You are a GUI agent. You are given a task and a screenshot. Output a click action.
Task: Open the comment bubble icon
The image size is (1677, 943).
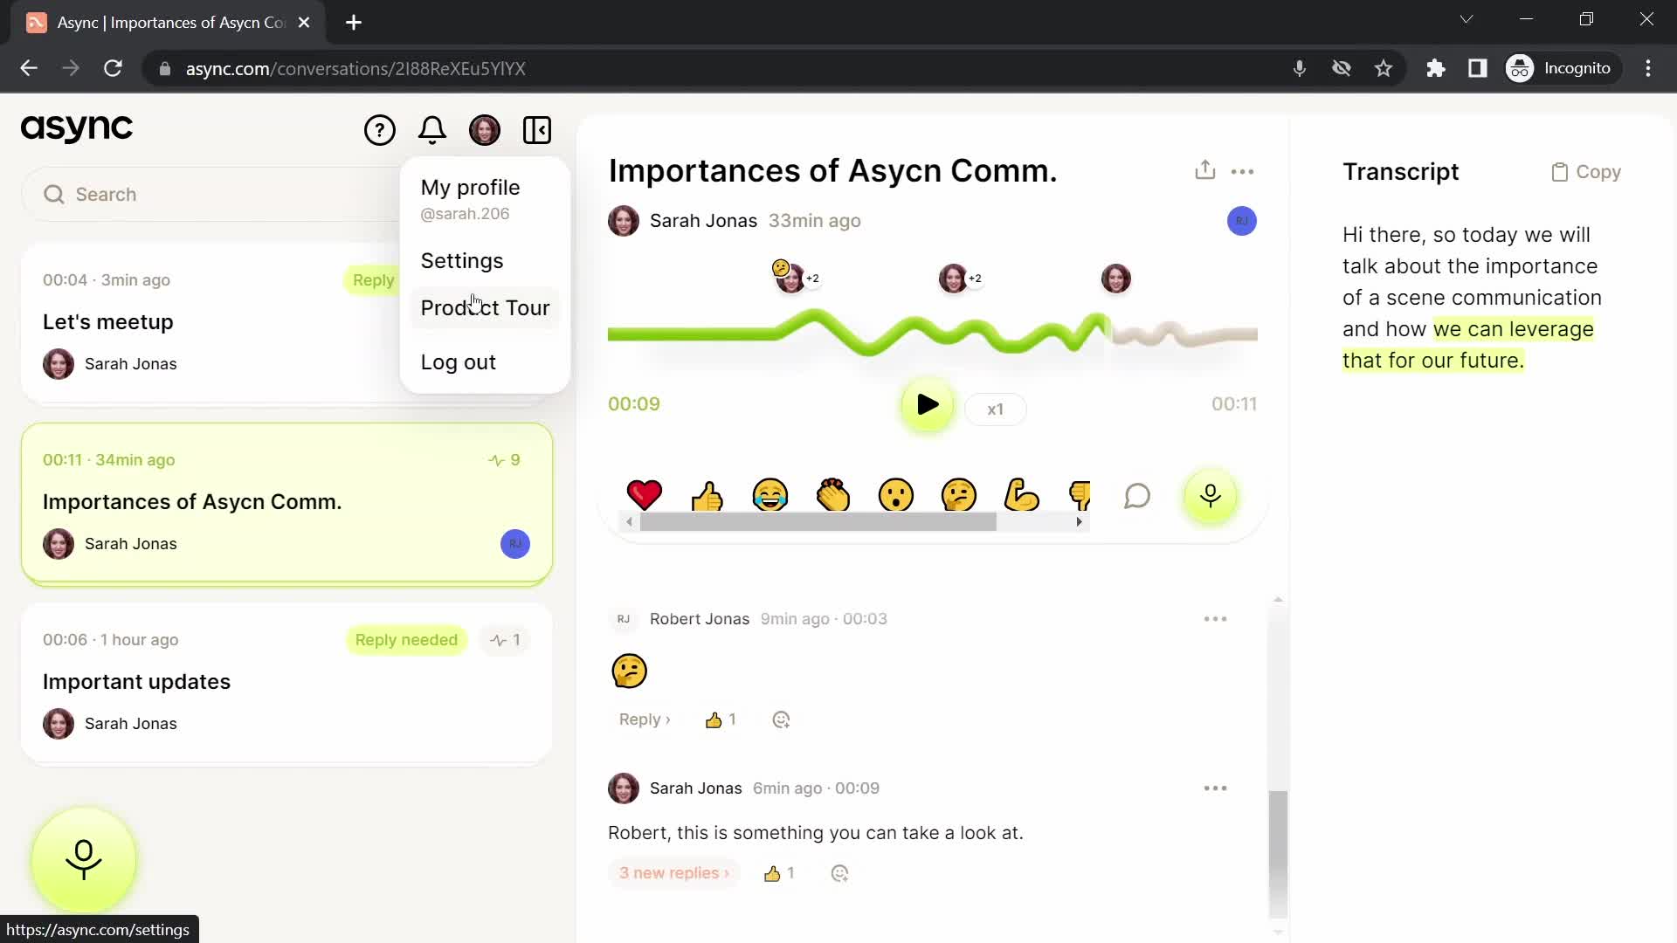click(1139, 495)
